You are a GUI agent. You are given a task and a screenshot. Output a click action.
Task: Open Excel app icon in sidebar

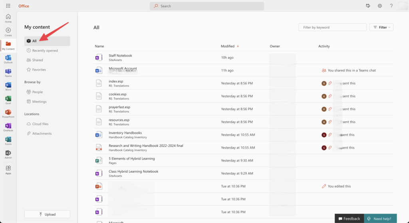8,100
